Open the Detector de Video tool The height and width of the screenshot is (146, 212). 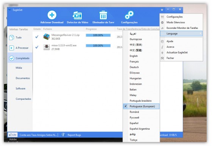click(x=78, y=17)
